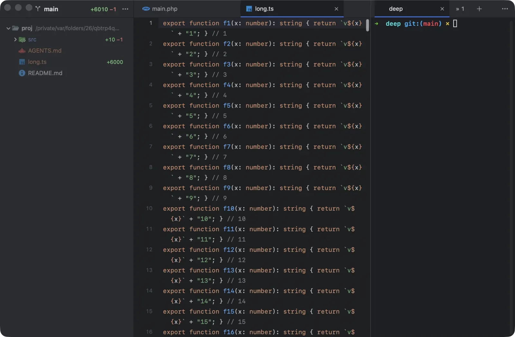Close the deep terminal tab
Screen dimensions: 515x337
pyautogui.click(x=442, y=9)
